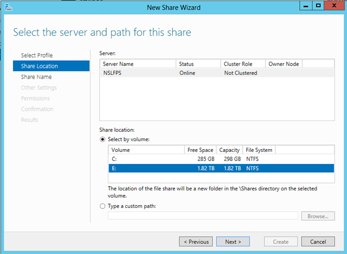Cancel the New Share Wizard
The width and height of the screenshot is (347, 254).
pos(318,242)
